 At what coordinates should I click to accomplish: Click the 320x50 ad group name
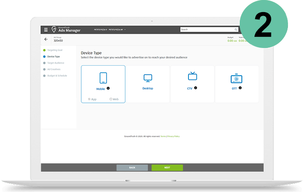[x=58, y=41]
